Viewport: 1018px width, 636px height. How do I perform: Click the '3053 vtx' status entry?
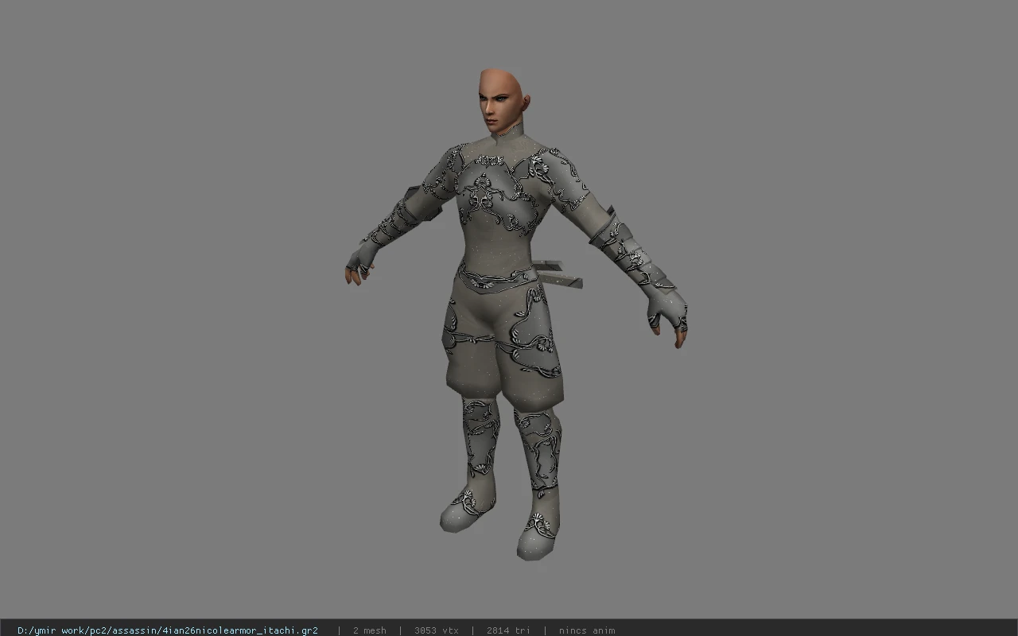437,630
